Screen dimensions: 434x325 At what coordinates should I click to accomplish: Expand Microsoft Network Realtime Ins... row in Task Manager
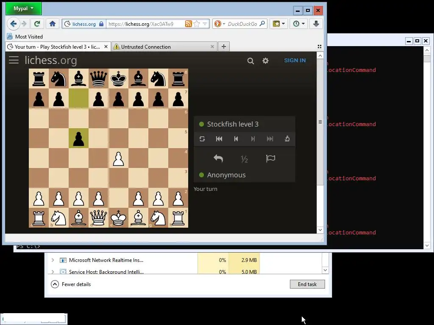pos(53,260)
